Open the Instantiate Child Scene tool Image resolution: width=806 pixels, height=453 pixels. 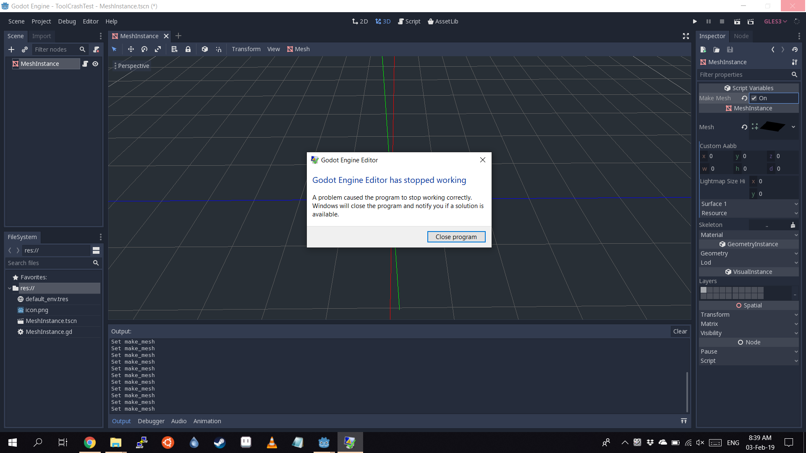[25, 49]
